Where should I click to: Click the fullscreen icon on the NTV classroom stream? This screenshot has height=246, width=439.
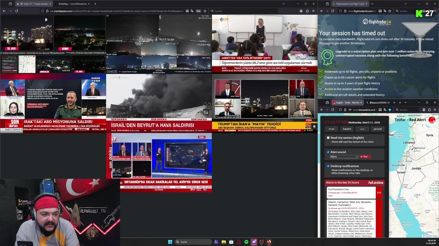click(x=311, y=53)
